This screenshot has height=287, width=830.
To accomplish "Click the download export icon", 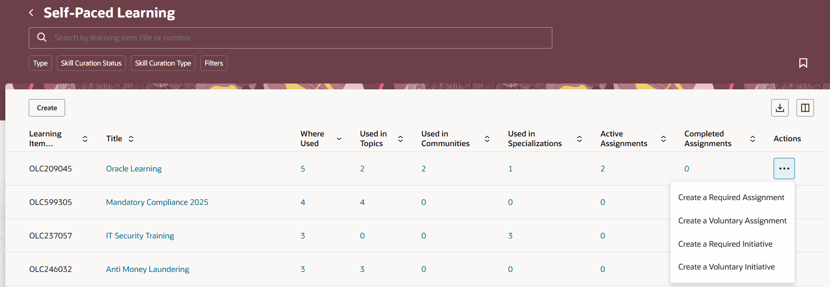I will (779, 108).
